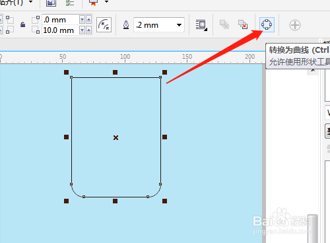Screen dimensions: 330x243
Task: Click the top-middle selection handle
Action: 115,72
